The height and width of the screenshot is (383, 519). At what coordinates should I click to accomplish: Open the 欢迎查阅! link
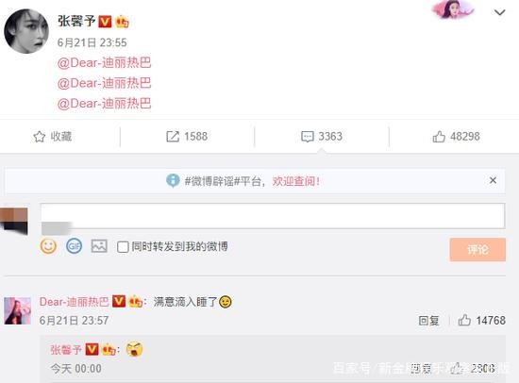(x=296, y=181)
